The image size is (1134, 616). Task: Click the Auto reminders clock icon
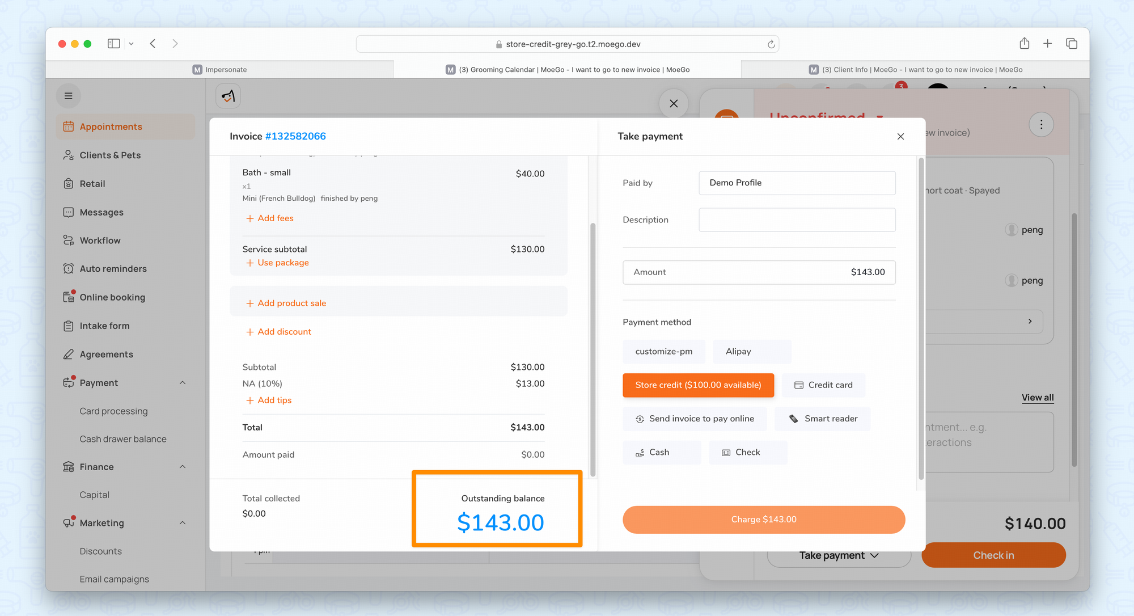69,269
